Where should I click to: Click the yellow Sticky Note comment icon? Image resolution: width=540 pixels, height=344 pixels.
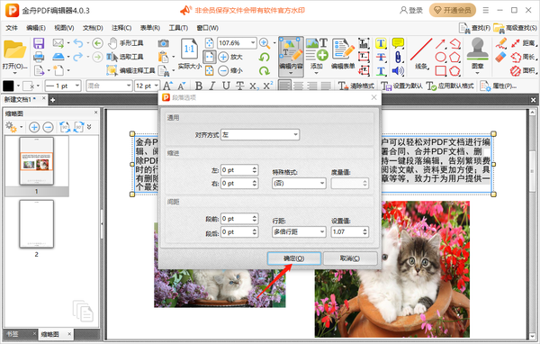point(398,43)
